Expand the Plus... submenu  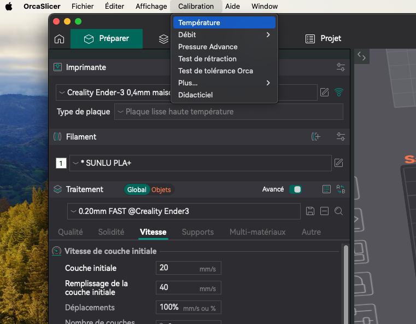click(x=225, y=83)
